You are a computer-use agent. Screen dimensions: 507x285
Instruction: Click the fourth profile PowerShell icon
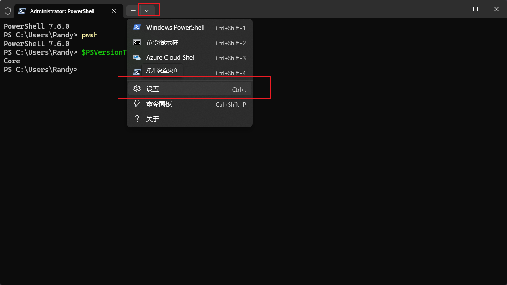[137, 72]
